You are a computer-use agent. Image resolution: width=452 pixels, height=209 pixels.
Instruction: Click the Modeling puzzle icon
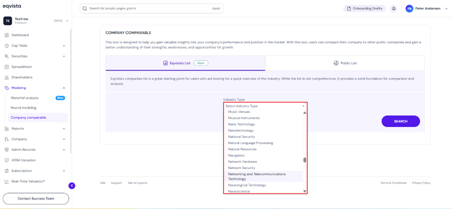pos(7,88)
